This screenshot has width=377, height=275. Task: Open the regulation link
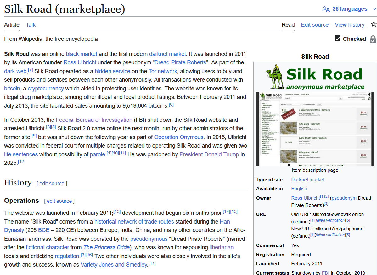(67, 256)
